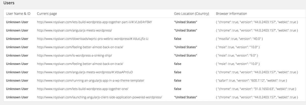This screenshot has height=105, width=306.
Task: Click "United States" in the msie 10.0 row
Action: (186, 47)
